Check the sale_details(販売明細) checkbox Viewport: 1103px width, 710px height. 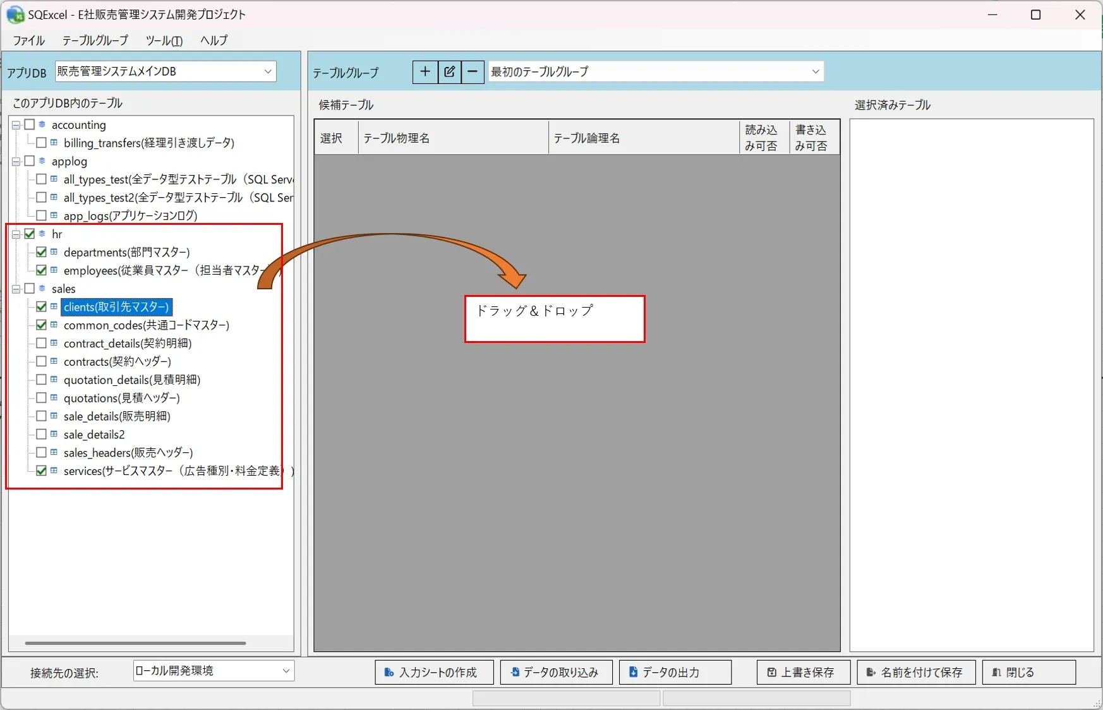coord(41,416)
